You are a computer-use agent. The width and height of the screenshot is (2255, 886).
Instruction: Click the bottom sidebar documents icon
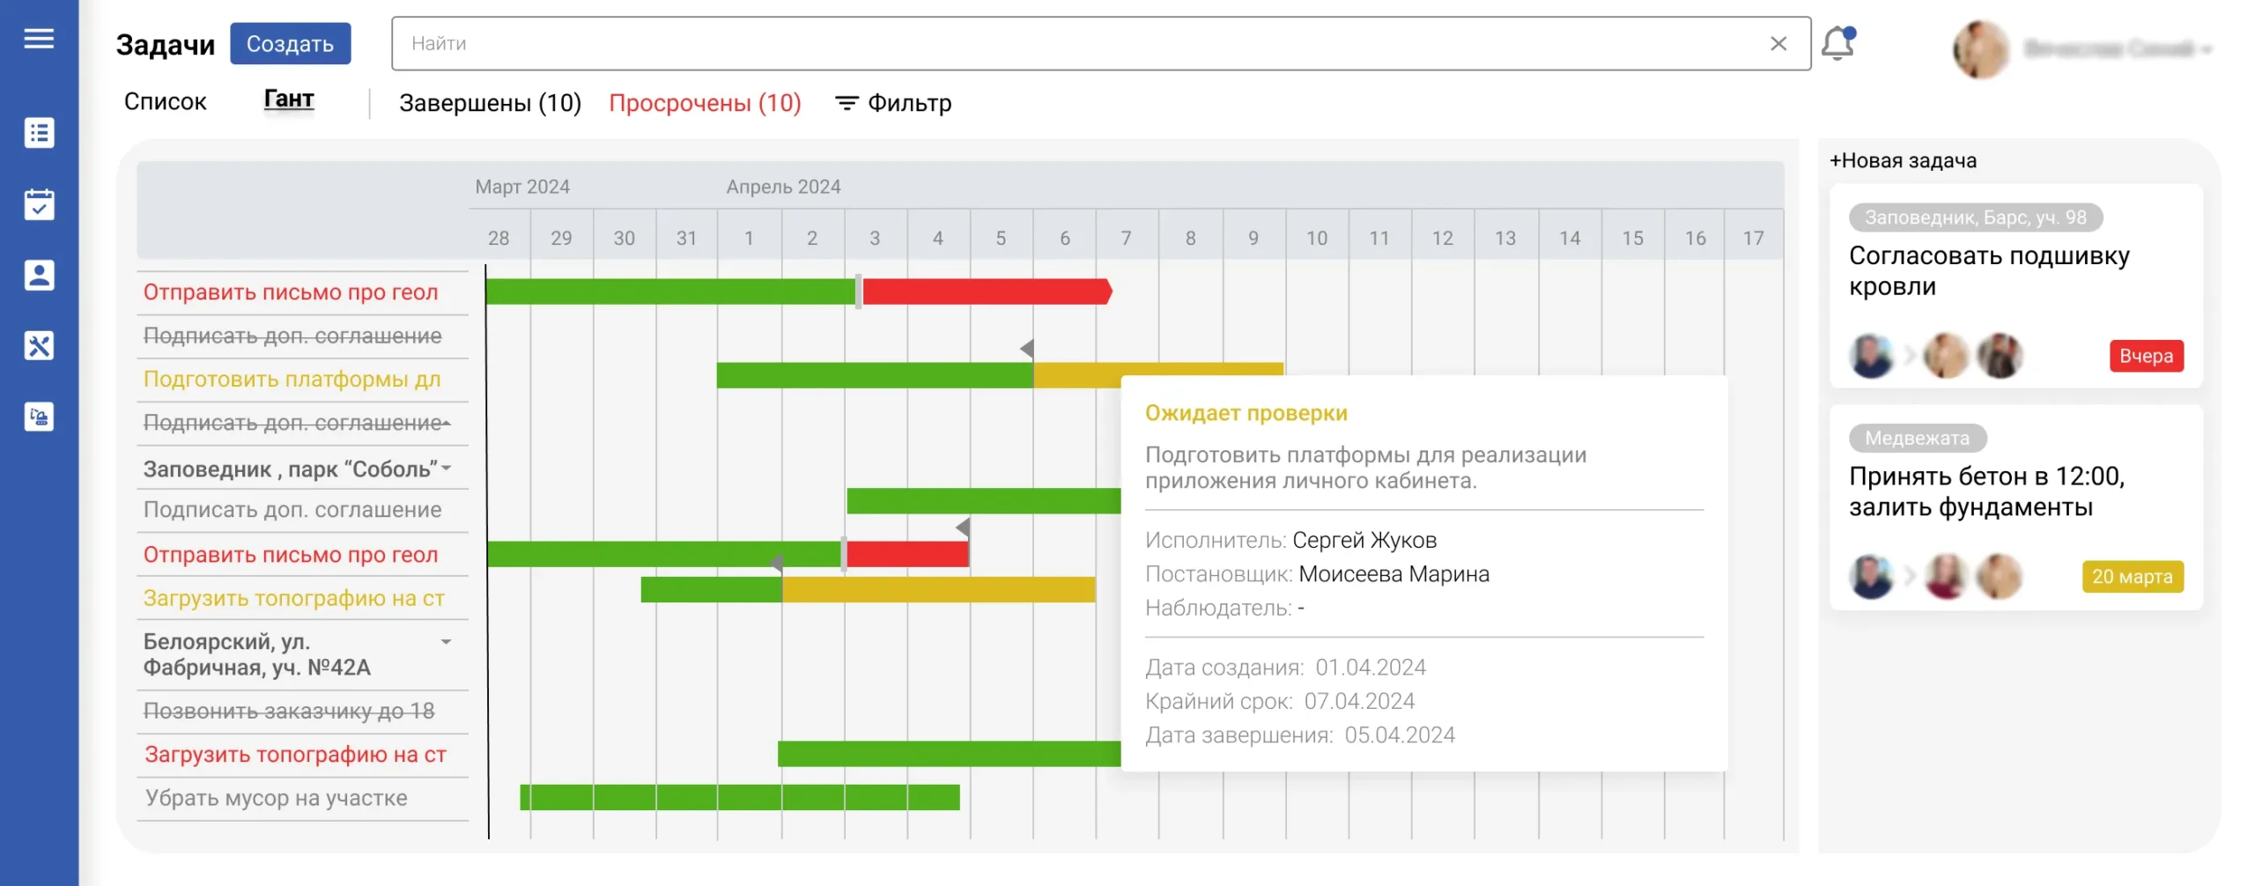39,417
